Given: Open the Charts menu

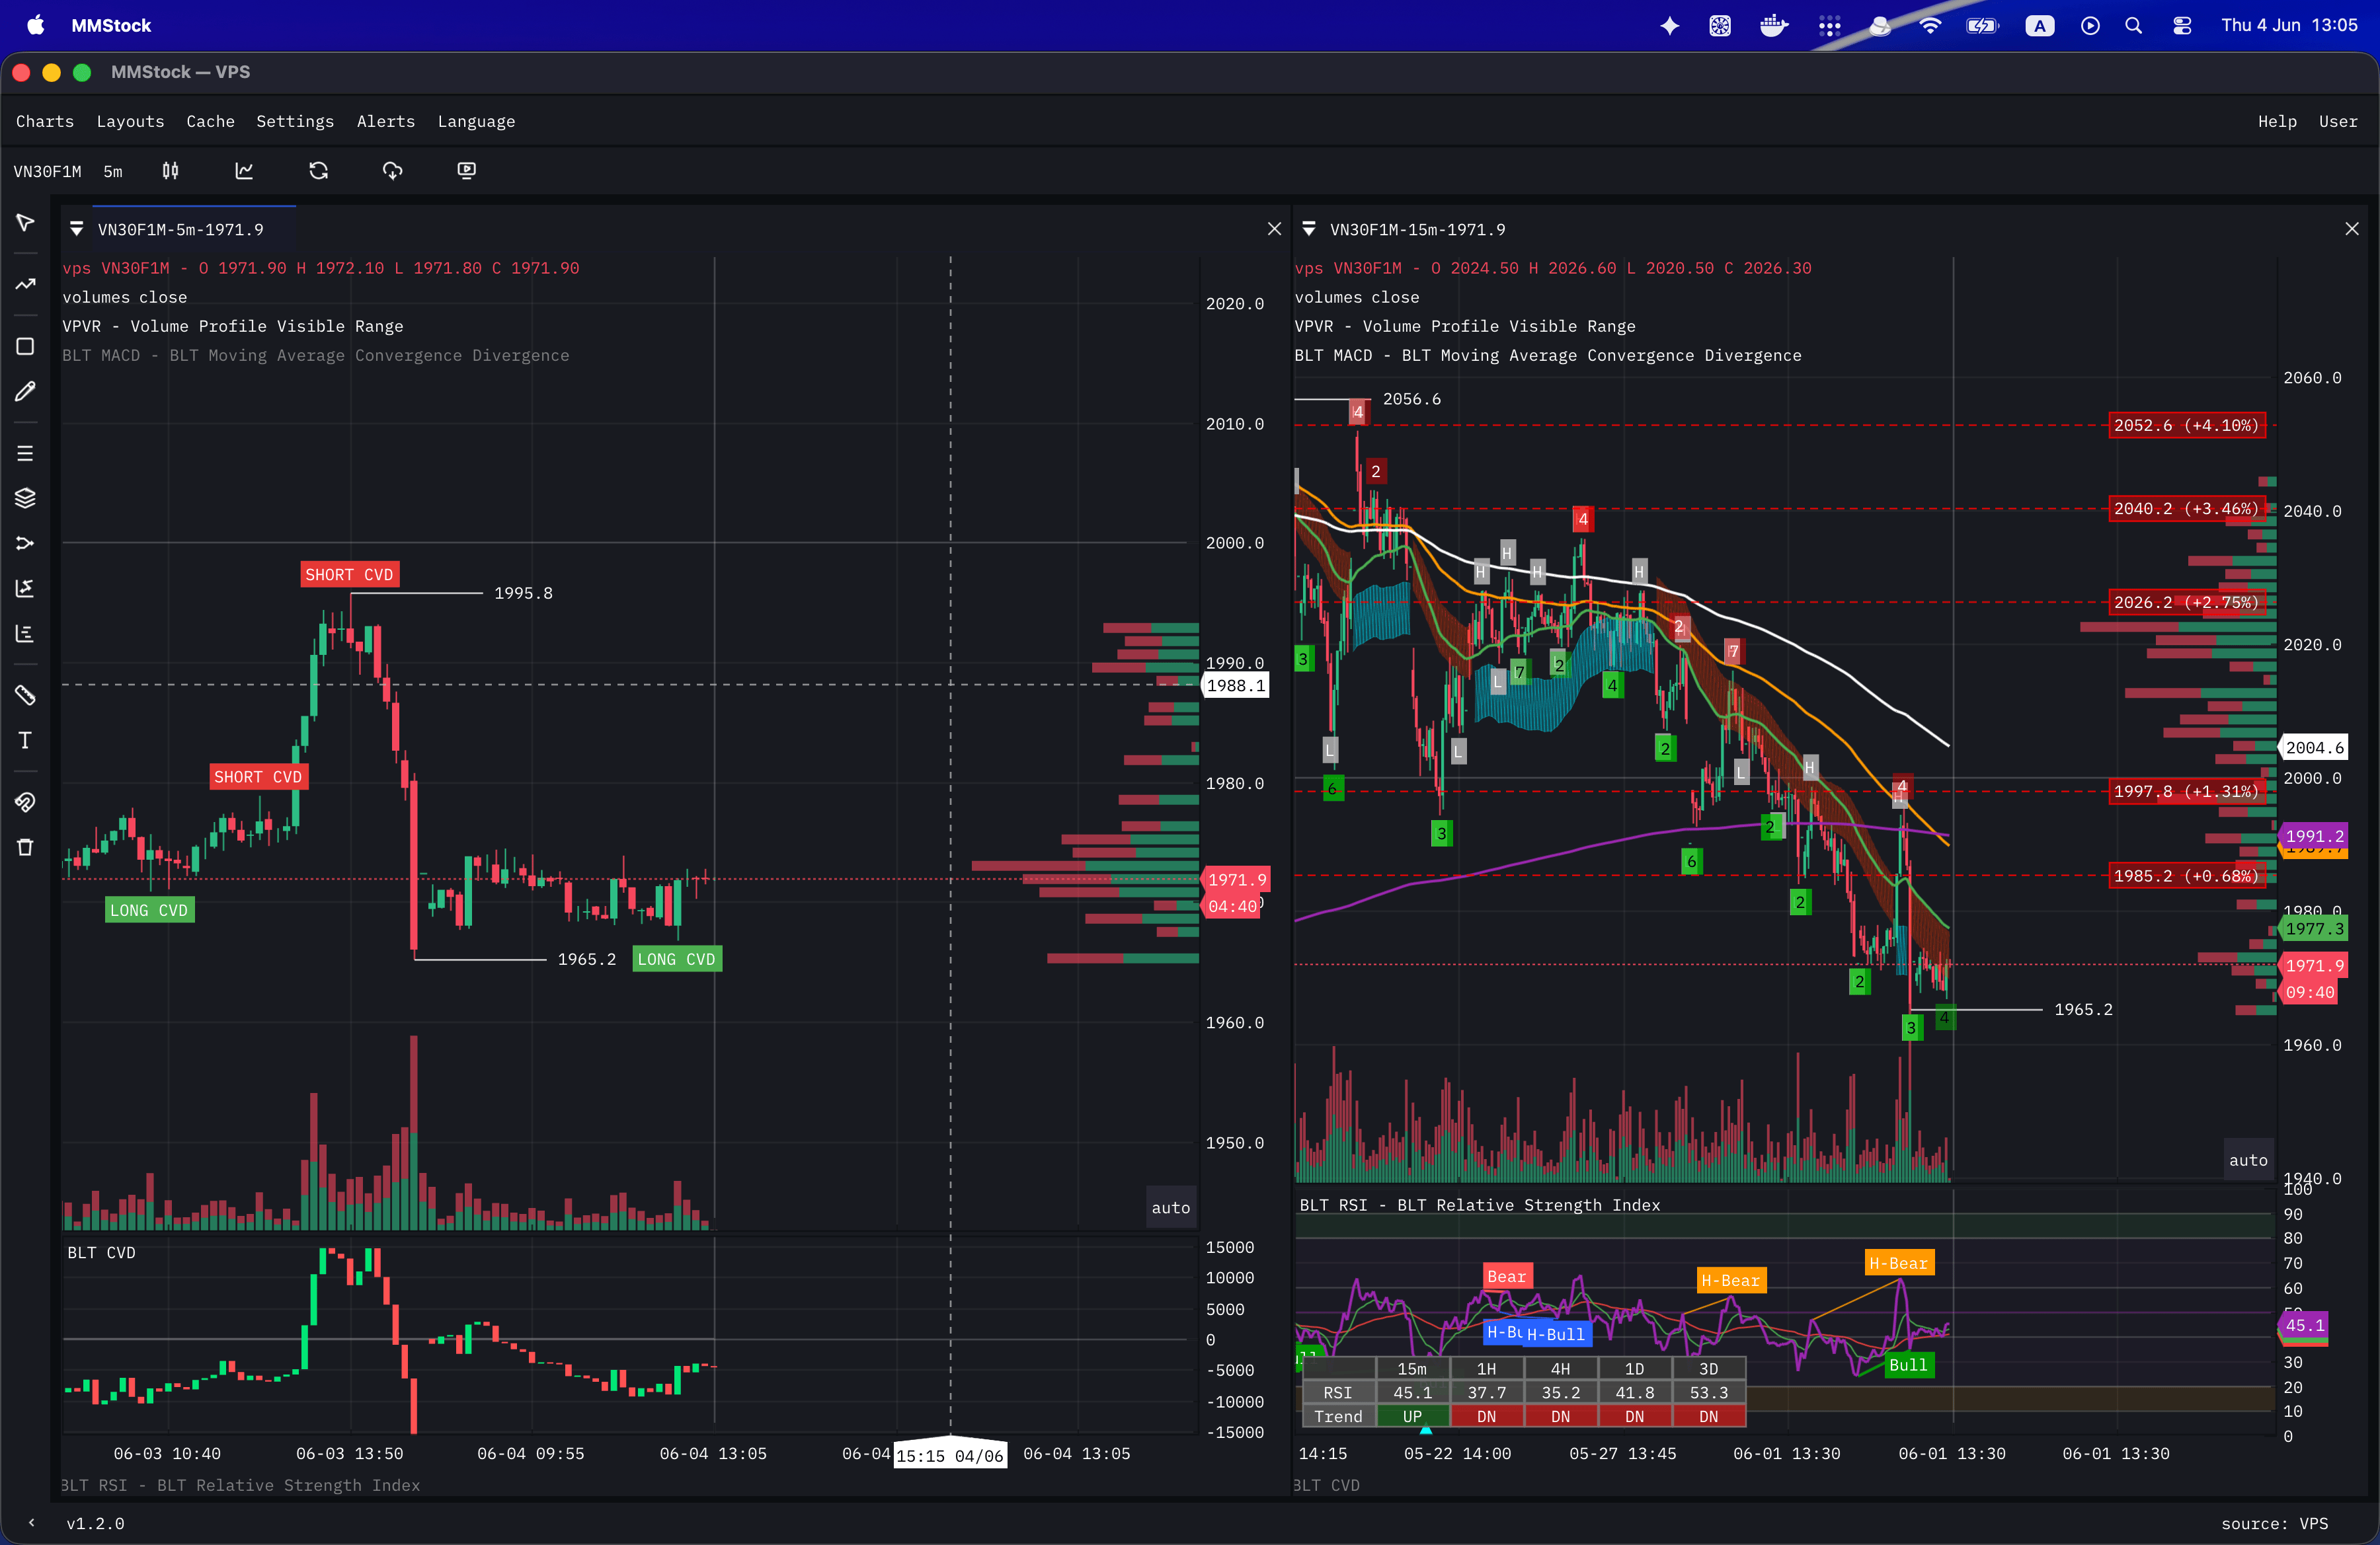Looking at the screenshot, I should 45,122.
